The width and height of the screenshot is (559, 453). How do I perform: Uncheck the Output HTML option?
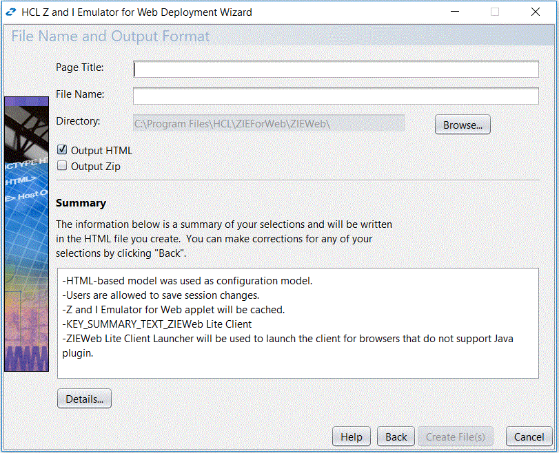coord(61,149)
